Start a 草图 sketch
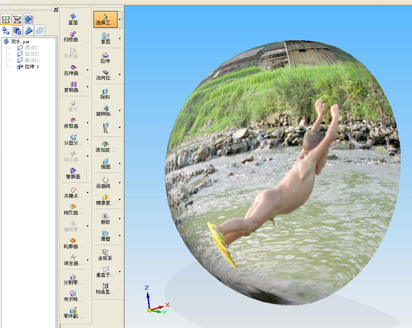The width and height of the screenshot is (412, 328). (x=105, y=39)
